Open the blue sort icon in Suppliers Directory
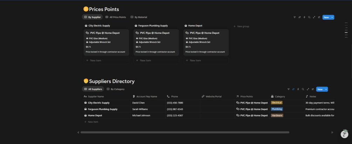Viewport: 352px width, 144px height. (x=293, y=89)
